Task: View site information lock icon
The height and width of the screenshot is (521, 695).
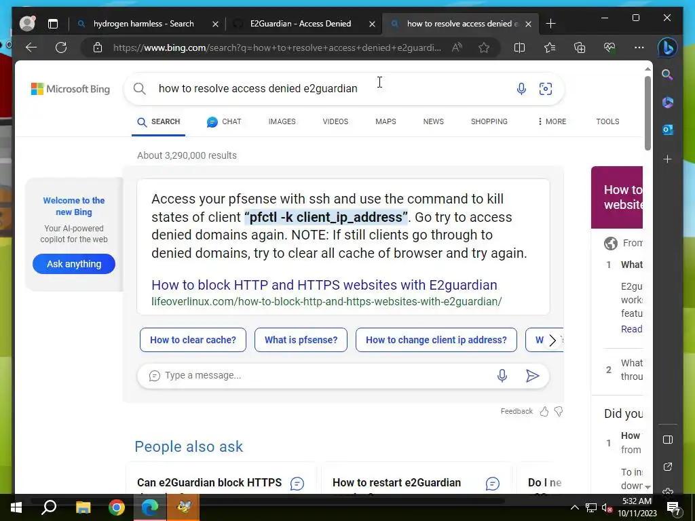Action: pyautogui.click(x=98, y=47)
